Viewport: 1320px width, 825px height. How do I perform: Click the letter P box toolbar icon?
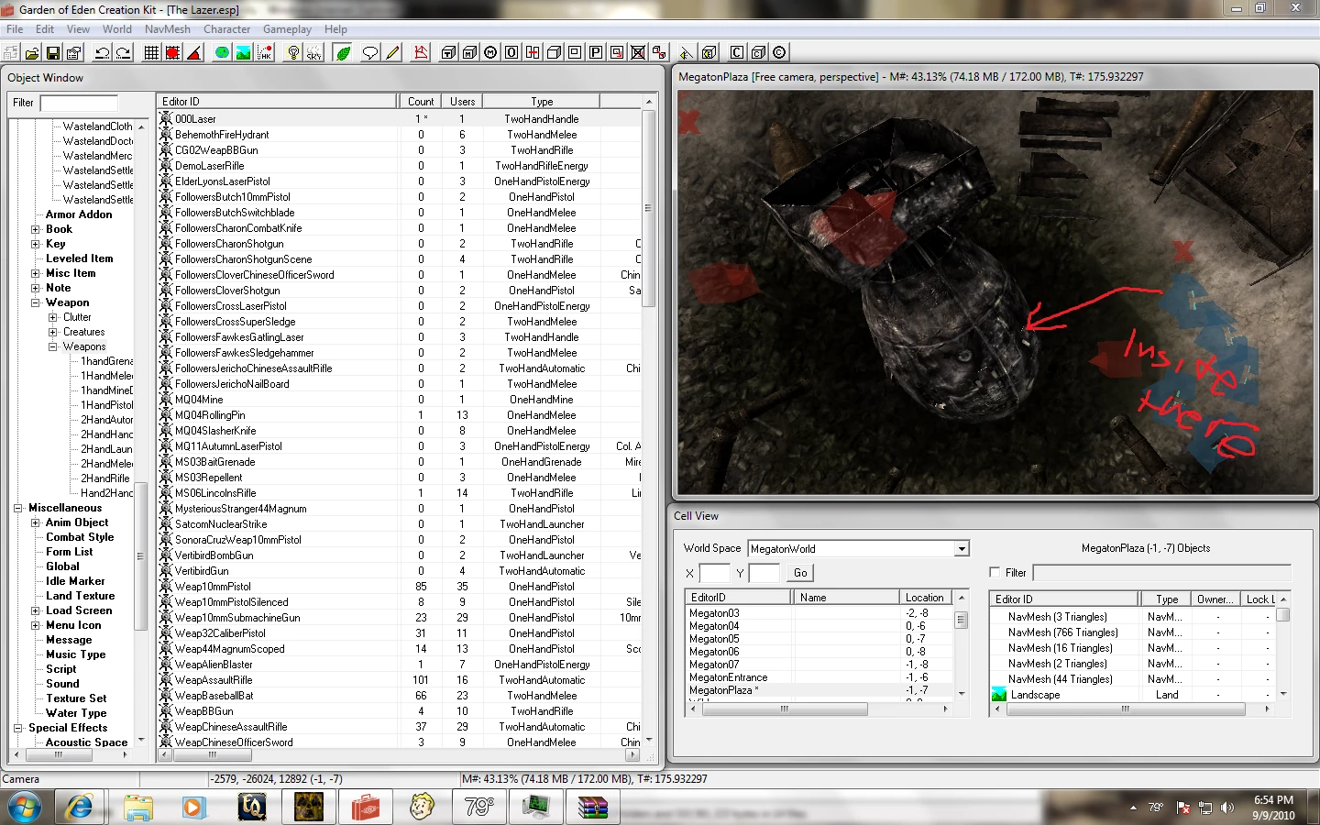click(x=596, y=53)
